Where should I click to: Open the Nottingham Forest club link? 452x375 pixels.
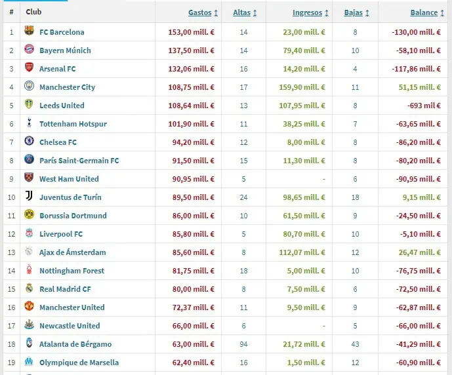tap(72, 271)
